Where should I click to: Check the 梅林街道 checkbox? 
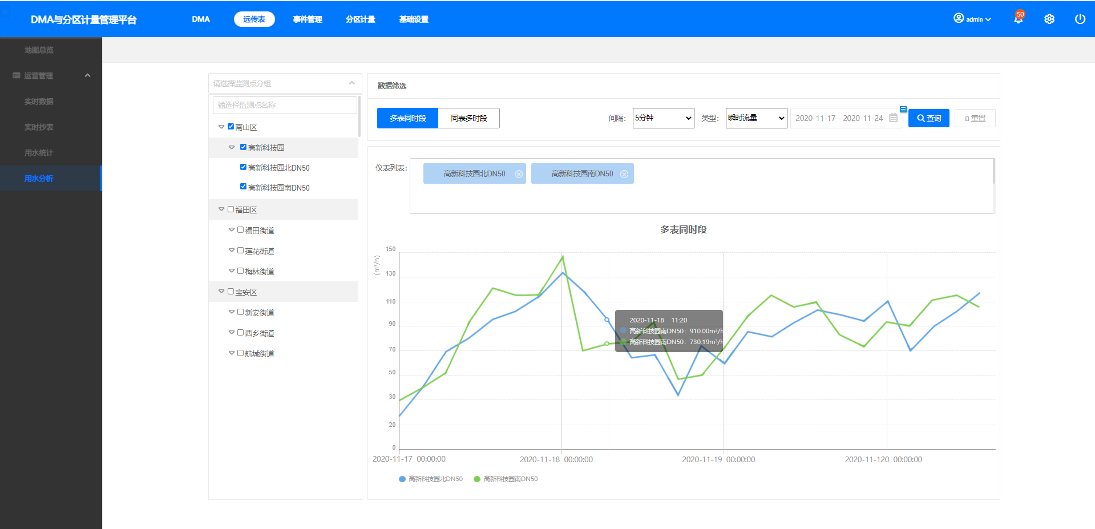coord(240,271)
